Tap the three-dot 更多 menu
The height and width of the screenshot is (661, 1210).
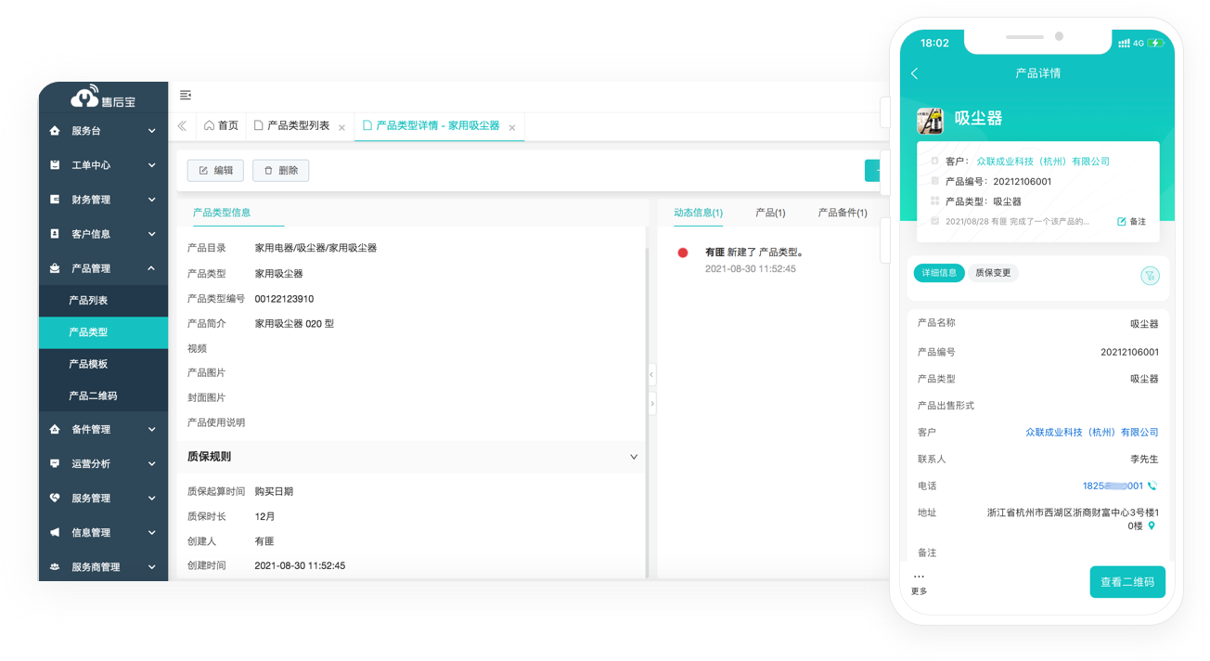(x=919, y=582)
